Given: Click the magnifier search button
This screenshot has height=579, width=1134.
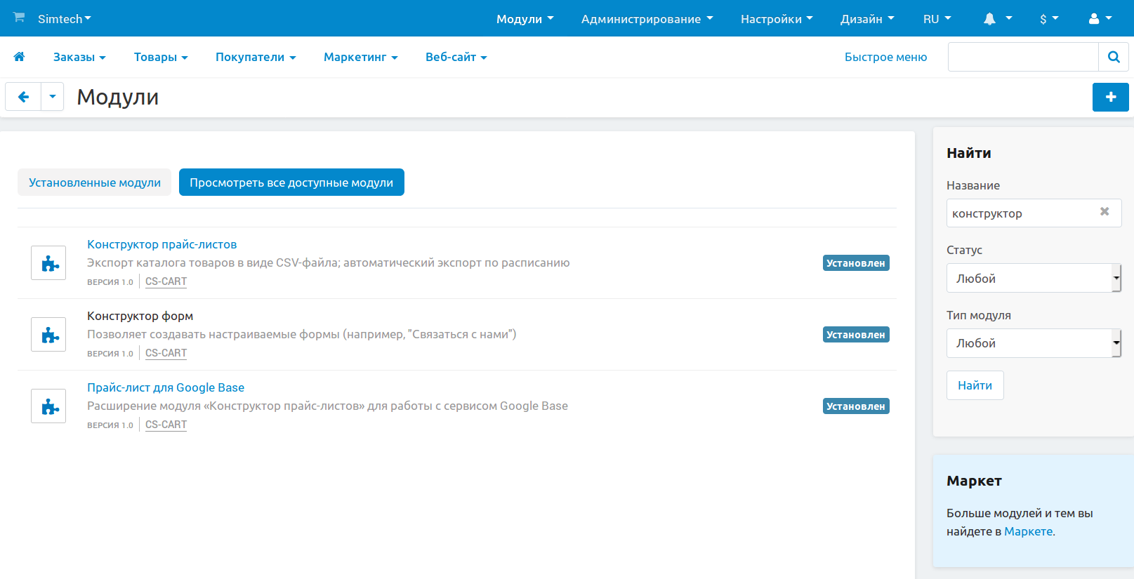Looking at the screenshot, I should [1114, 57].
